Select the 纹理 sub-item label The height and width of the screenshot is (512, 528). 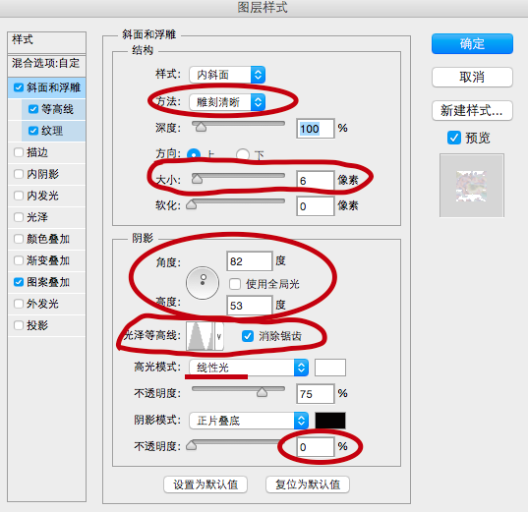coord(52,131)
